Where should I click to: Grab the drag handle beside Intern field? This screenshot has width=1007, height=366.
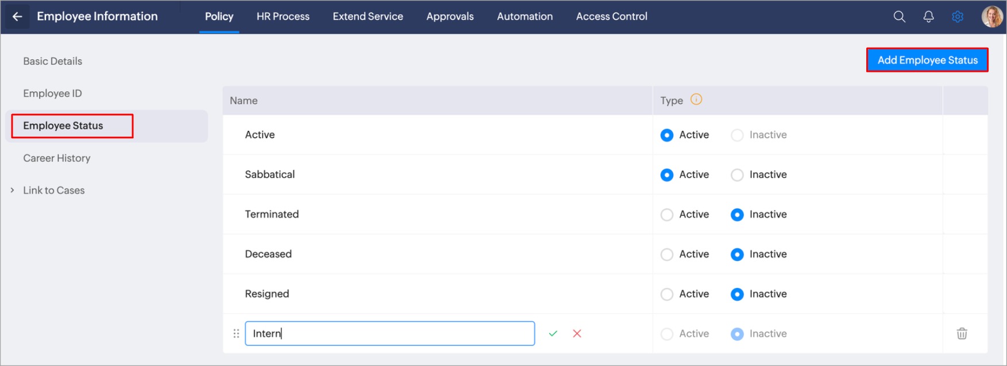click(x=236, y=333)
